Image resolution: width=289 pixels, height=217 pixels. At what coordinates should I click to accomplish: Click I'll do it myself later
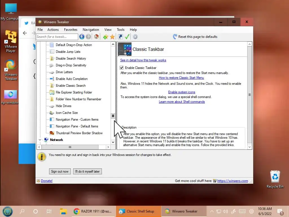coord(87,172)
